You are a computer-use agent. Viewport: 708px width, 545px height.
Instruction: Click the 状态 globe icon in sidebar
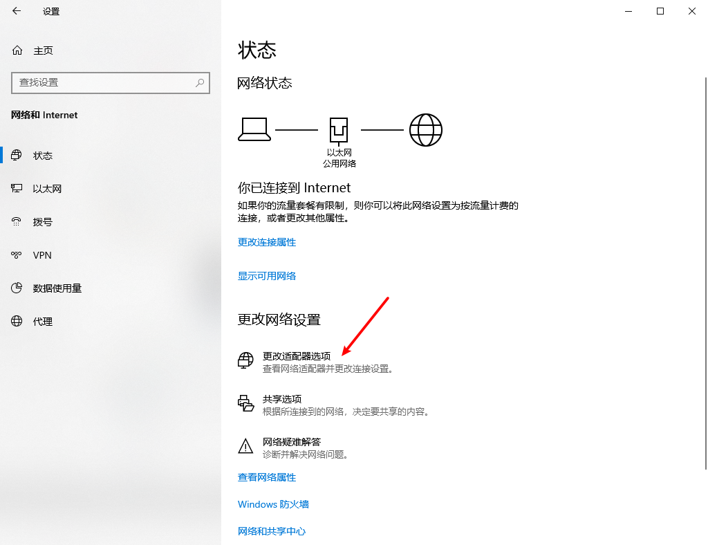pos(17,155)
